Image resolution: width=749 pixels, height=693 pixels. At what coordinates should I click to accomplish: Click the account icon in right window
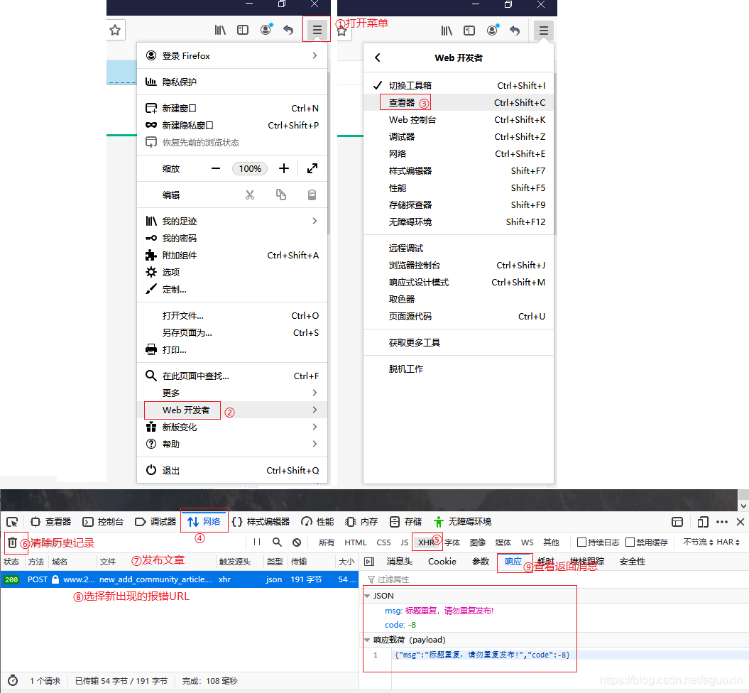click(x=493, y=30)
